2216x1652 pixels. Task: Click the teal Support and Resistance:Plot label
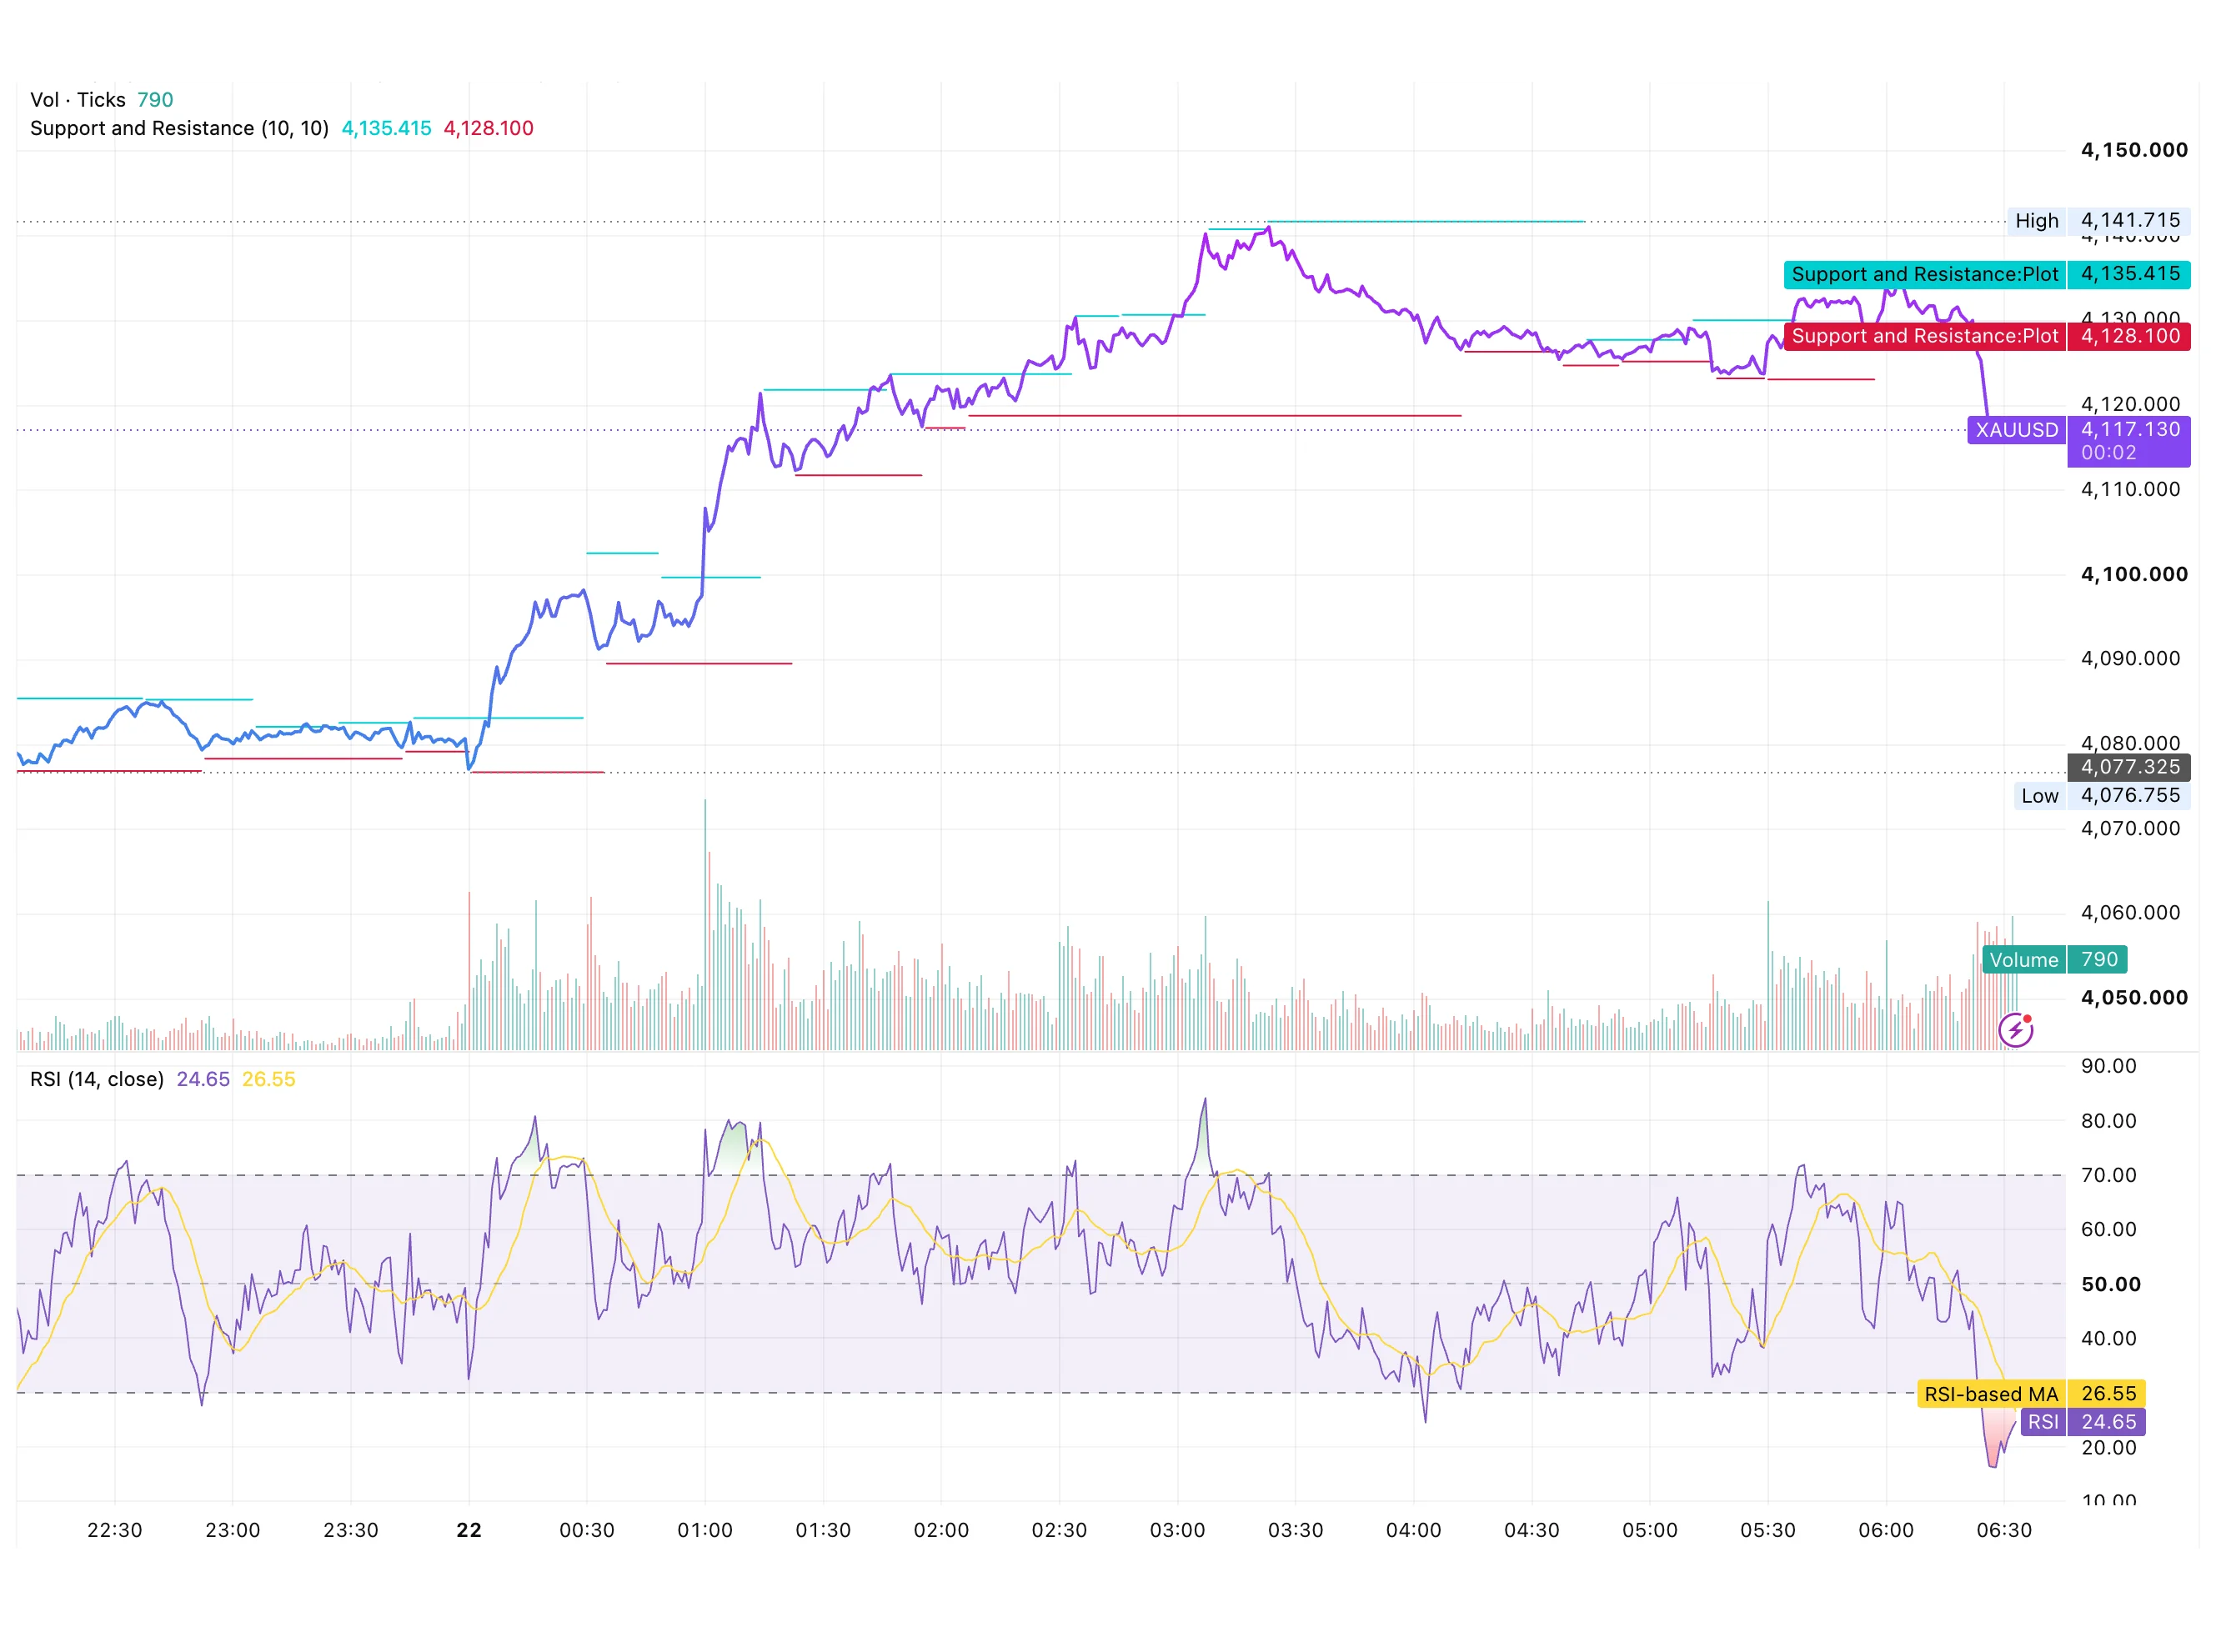1924,274
